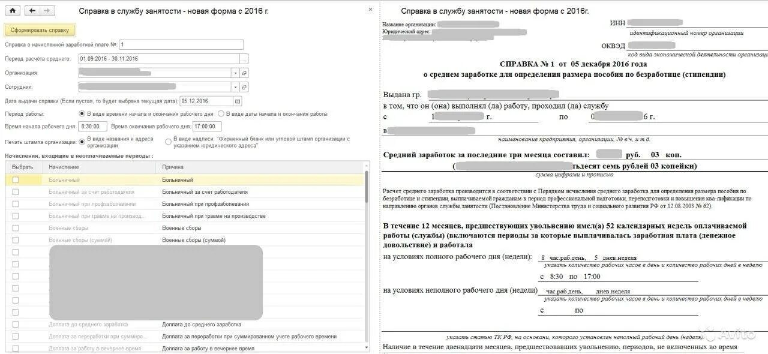Open the Сотрудник dropdown arrow

click(x=235, y=87)
